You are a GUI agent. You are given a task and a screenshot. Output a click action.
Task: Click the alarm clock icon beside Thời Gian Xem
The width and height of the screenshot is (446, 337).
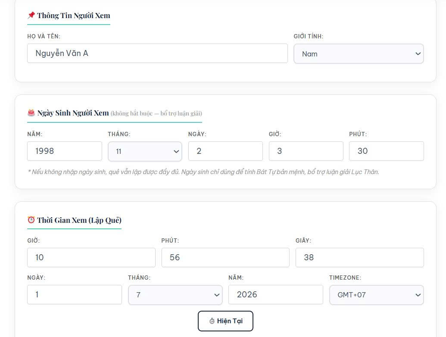(x=31, y=220)
